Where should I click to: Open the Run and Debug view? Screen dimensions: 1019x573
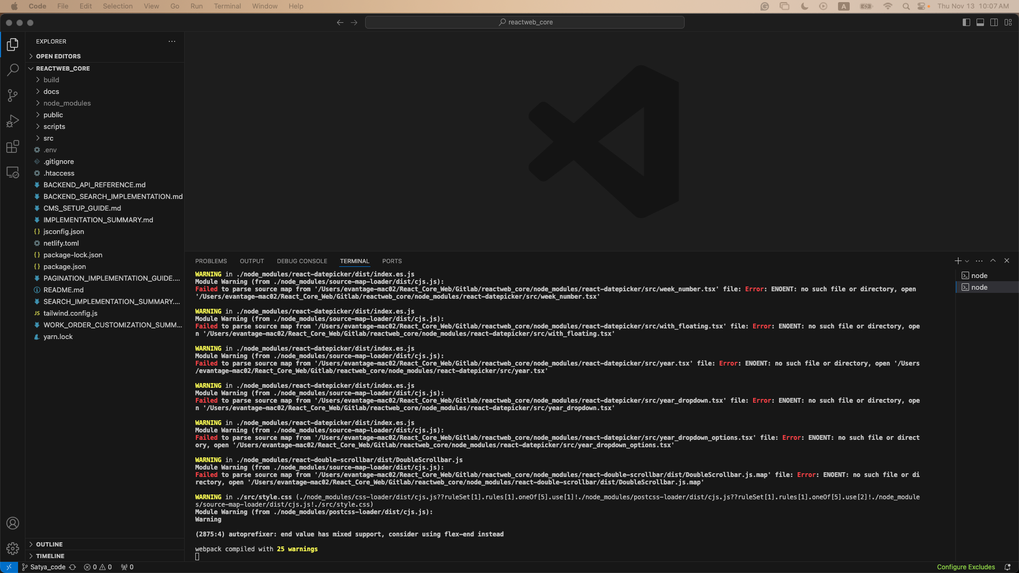pyautogui.click(x=13, y=121)
